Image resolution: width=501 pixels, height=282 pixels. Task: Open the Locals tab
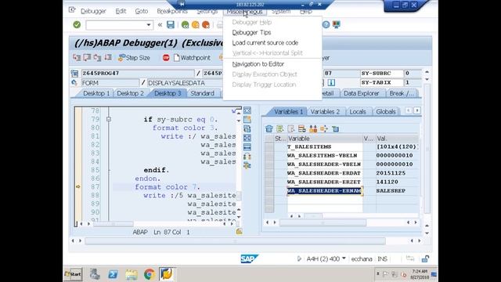click(358, 111)
